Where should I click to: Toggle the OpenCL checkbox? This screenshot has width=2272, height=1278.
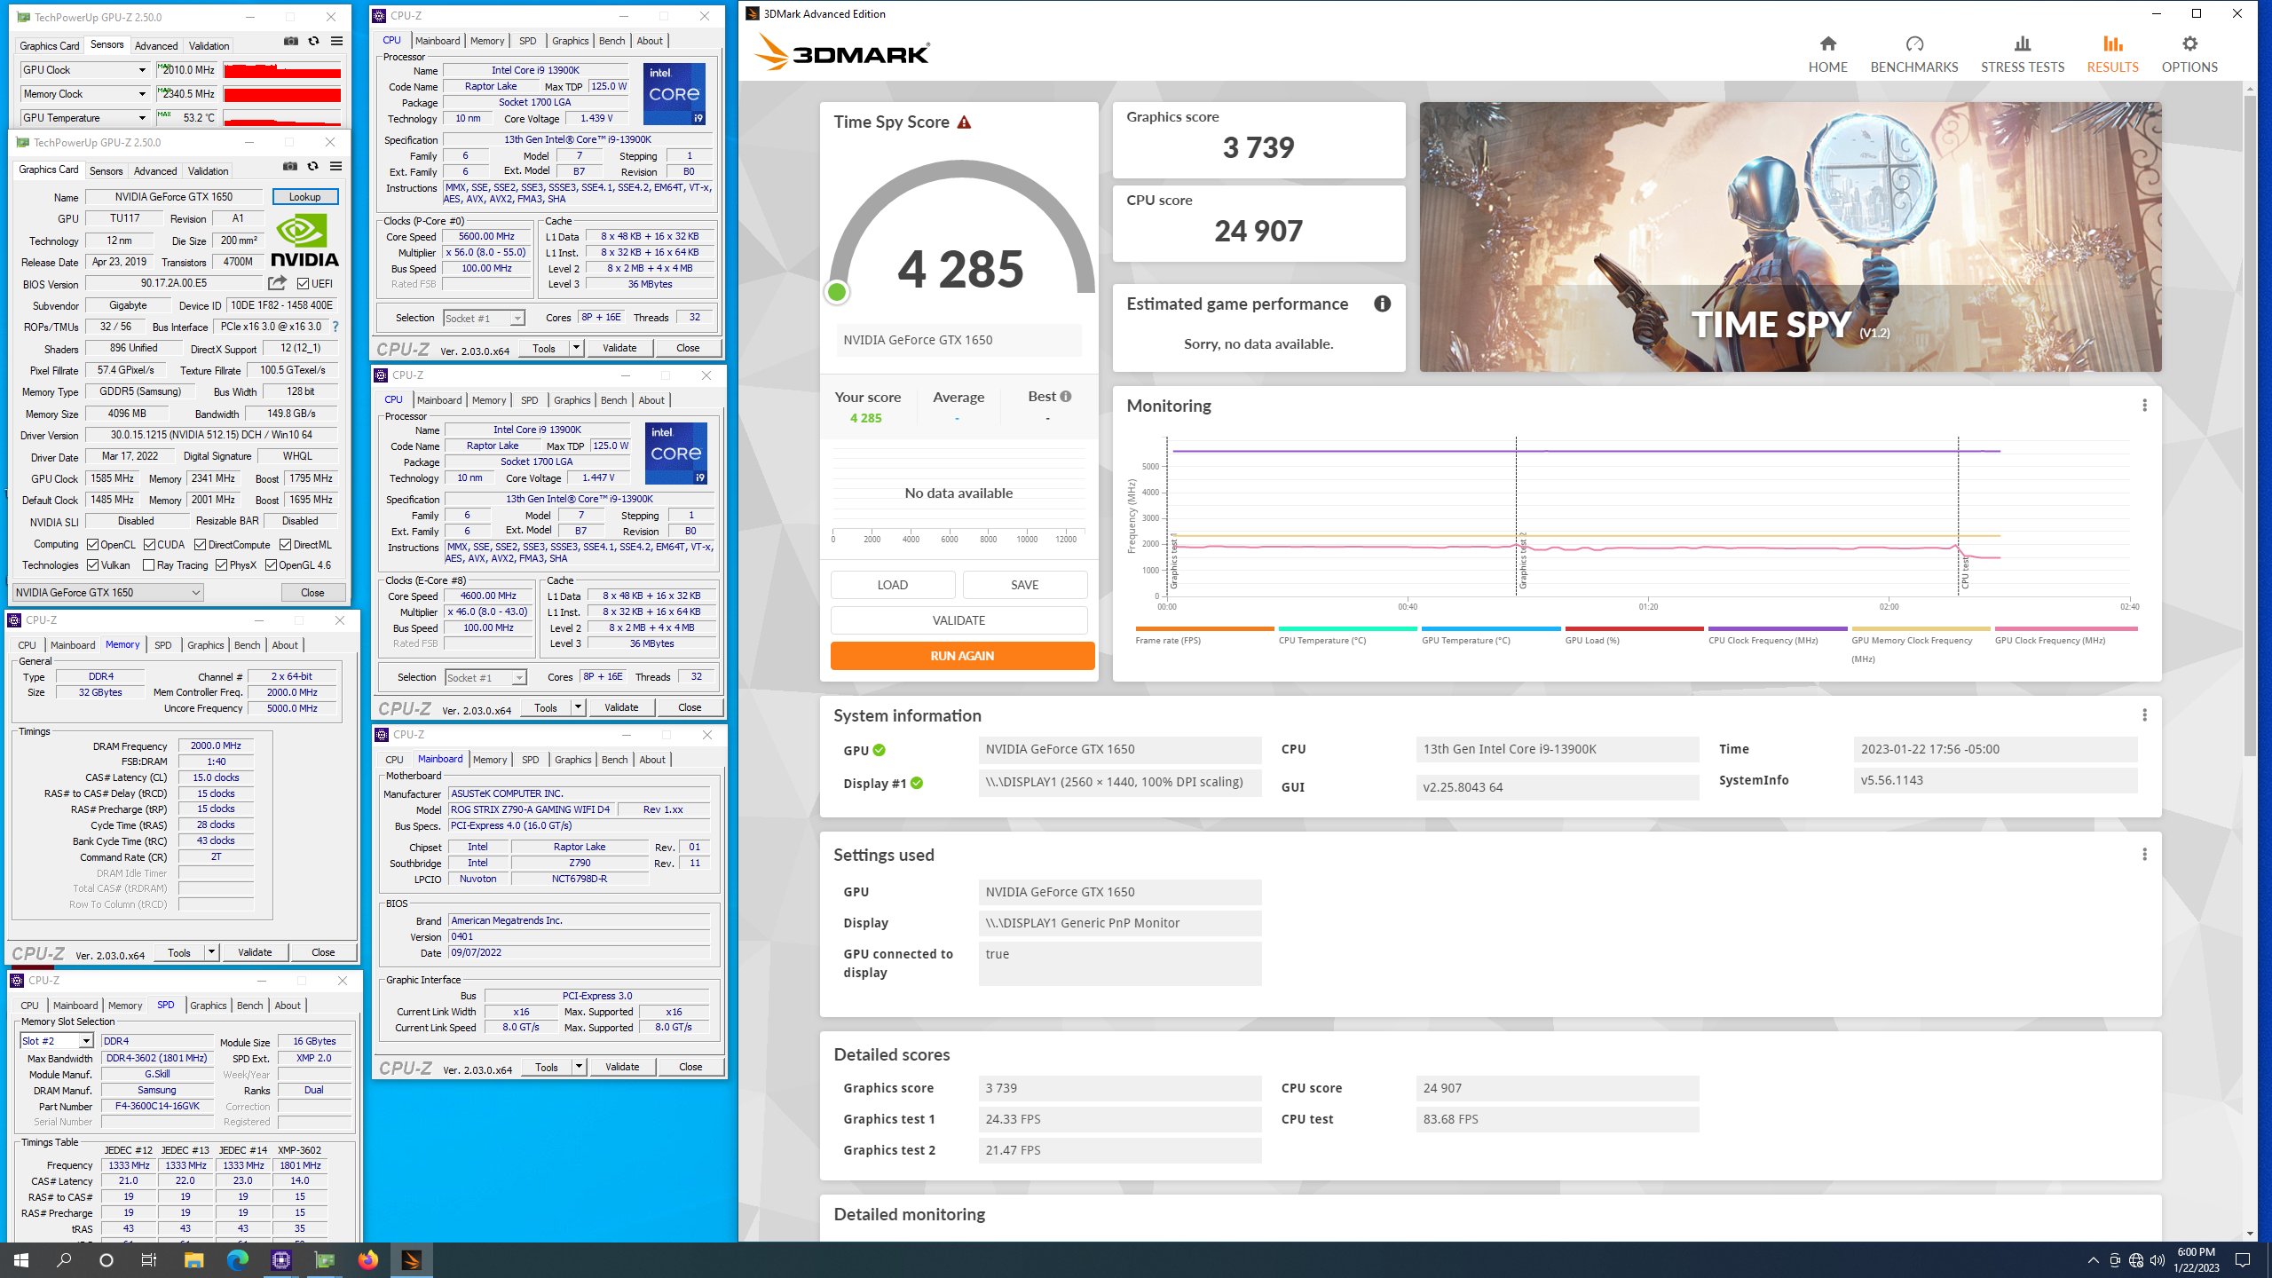pos(92,545)
